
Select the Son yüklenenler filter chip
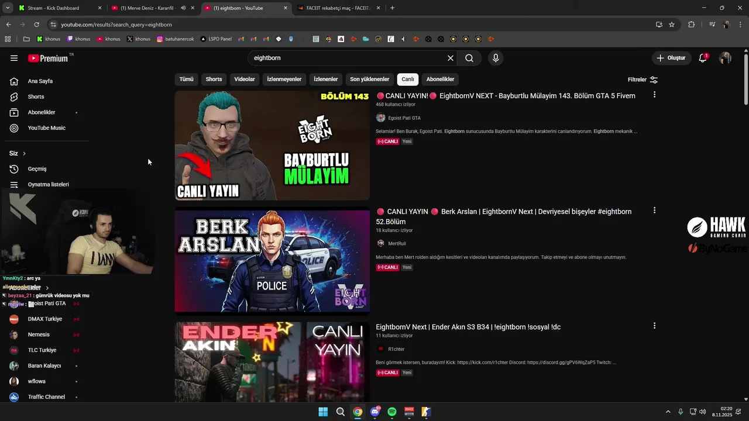370,80
